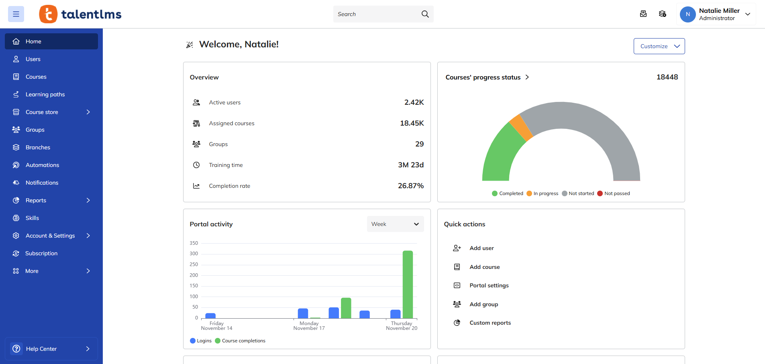Click the TalentLMS logo

point(80,14)
